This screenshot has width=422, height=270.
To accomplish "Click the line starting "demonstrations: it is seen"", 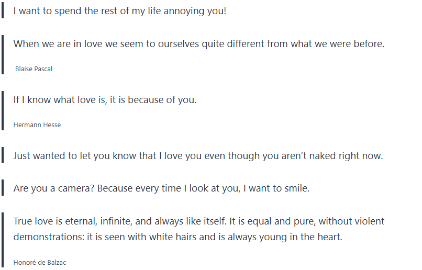I will (x=177, y=237).
